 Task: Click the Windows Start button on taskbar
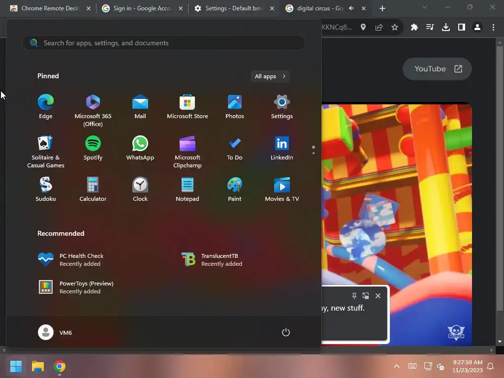(x=16, y=366)
